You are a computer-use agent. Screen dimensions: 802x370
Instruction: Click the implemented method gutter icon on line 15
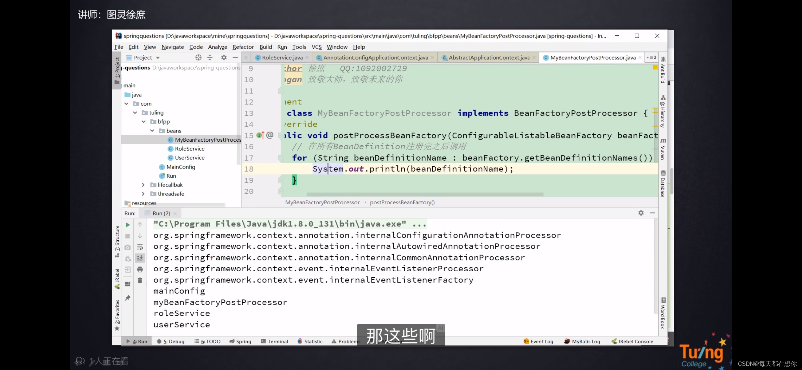260,135
